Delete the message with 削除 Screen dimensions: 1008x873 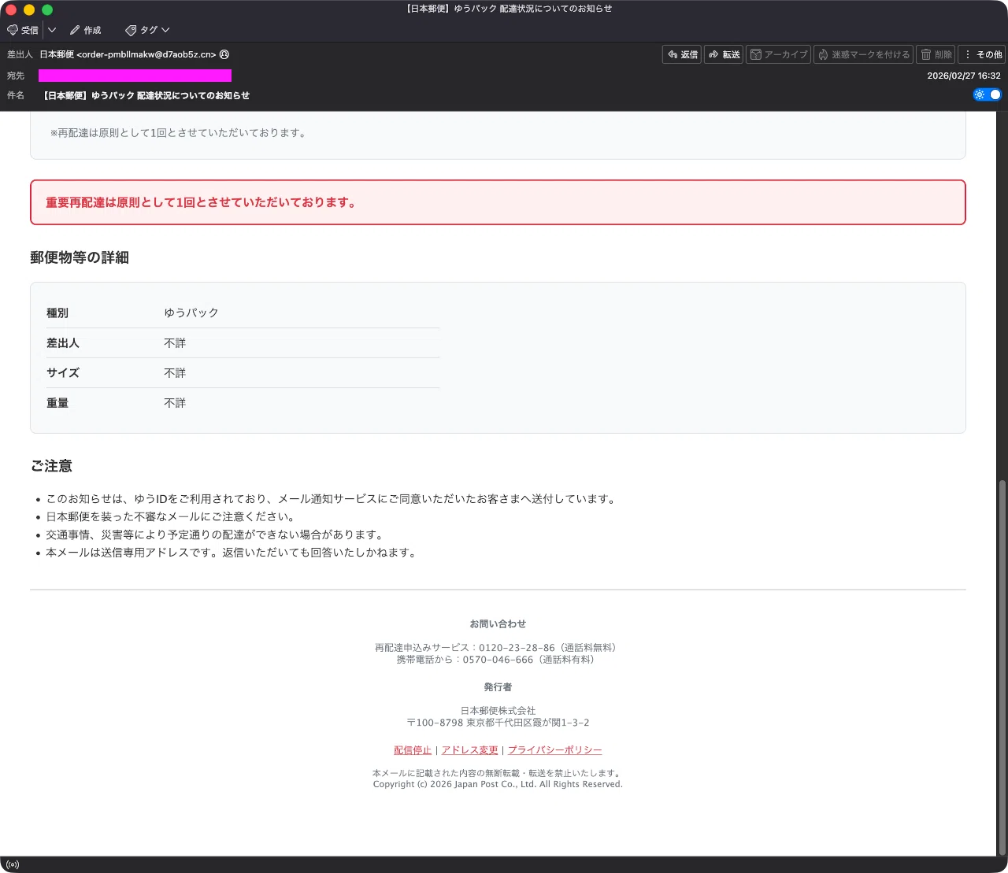[936, 54]
